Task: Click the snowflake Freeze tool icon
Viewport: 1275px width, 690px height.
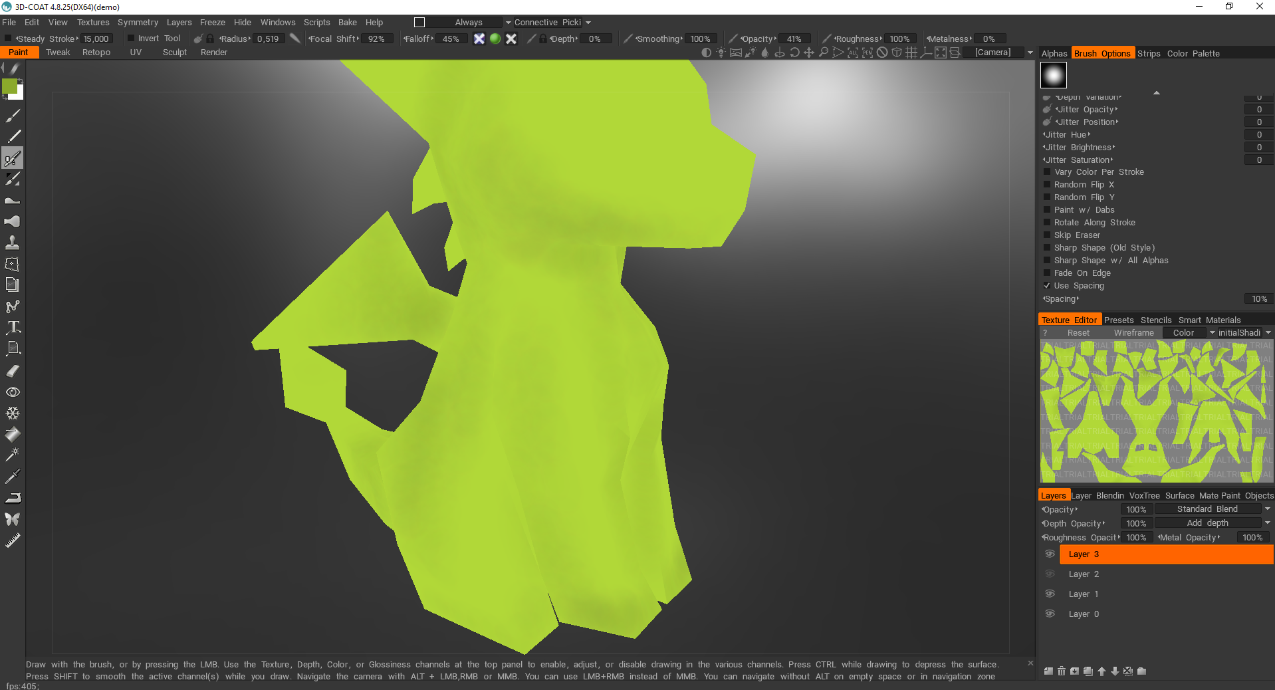Action: click(13, 413)
